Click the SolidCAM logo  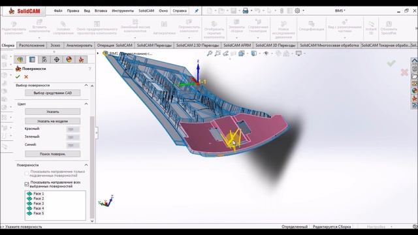24,11
